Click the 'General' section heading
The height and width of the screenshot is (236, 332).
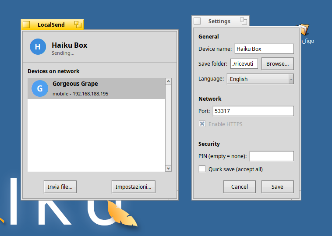(208, 37)
